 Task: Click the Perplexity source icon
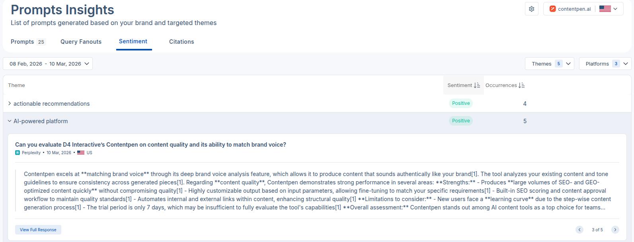click(x=18, y=153)
